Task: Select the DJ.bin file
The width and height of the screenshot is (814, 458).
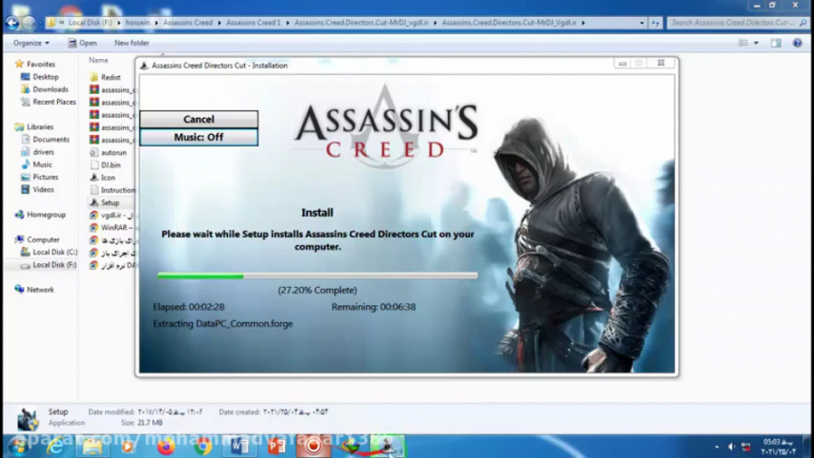Action: [110, 165]
